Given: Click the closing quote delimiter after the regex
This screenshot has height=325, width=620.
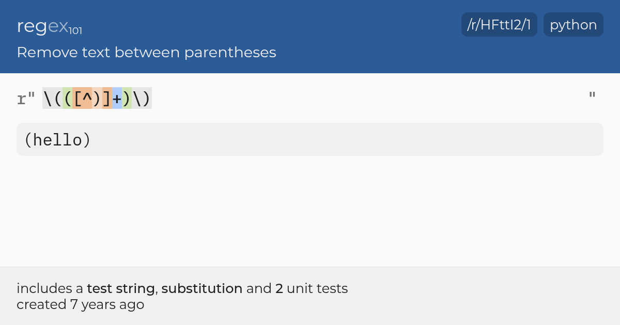Looking at the screenshot, I should point(592,96).
